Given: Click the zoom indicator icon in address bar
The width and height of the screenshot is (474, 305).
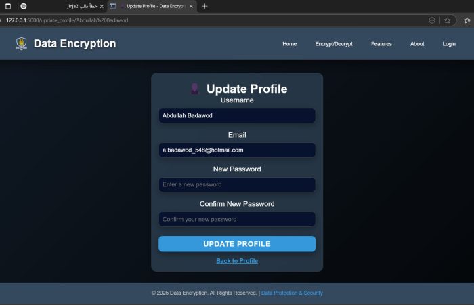Looking at the screenshot, I should pos(431,20).
